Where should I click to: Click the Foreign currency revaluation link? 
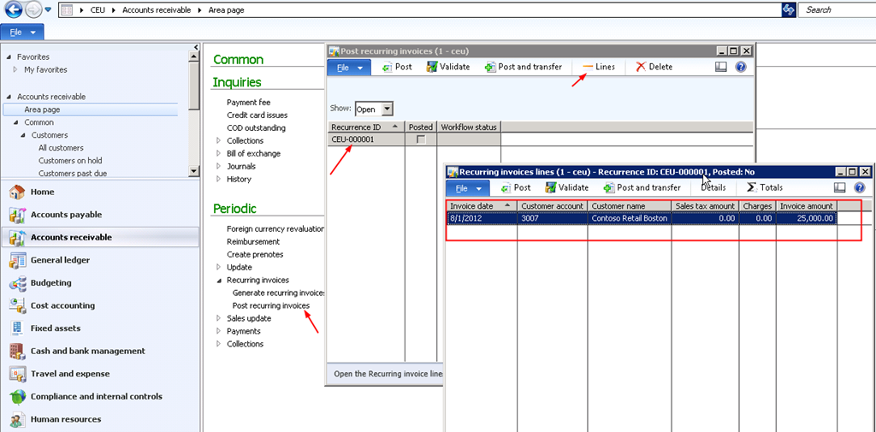pyautogui.click(x=275, y=229)
